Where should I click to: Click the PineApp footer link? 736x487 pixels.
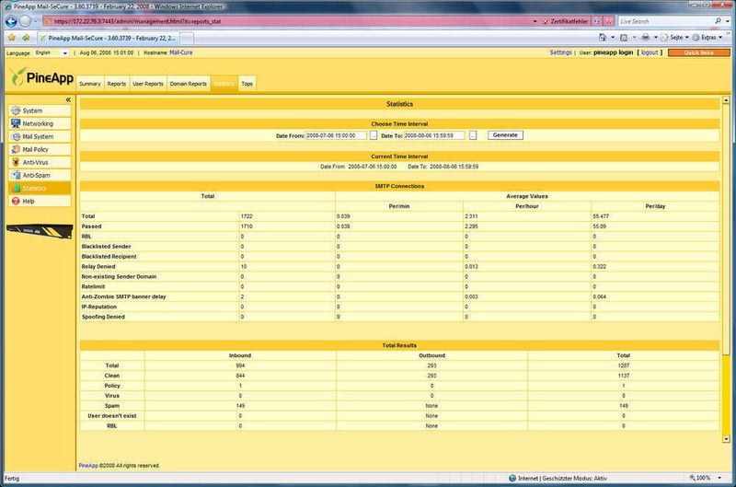point(88,466)
